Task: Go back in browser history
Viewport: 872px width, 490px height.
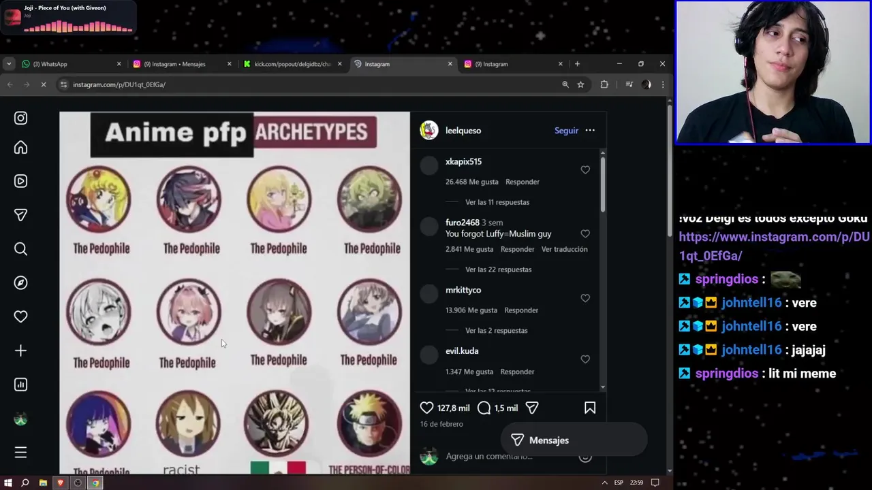Action: [10, 84]
